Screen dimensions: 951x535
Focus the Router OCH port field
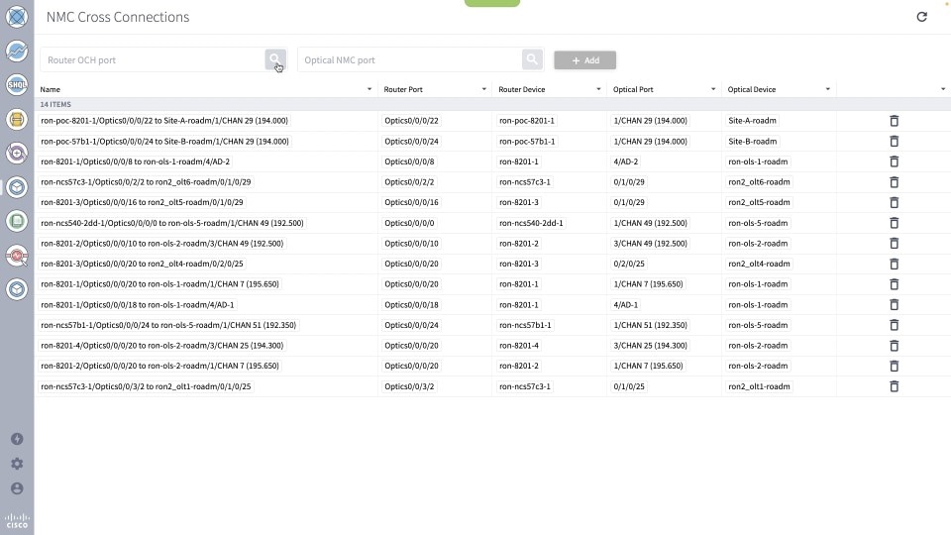coord(153,59)
